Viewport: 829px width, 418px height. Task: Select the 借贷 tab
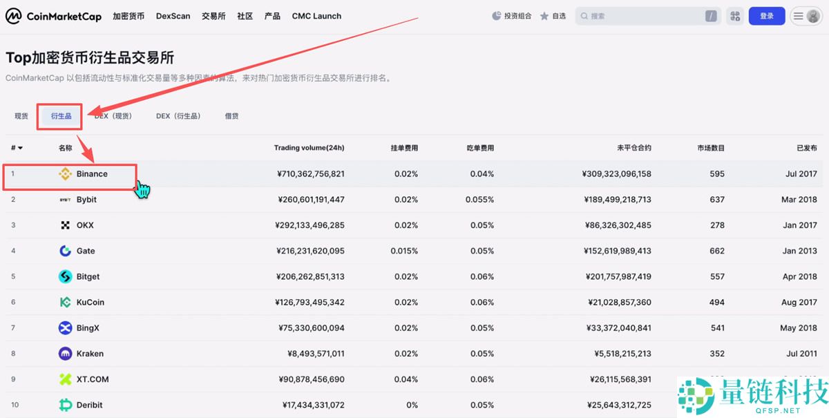(231, 115)
